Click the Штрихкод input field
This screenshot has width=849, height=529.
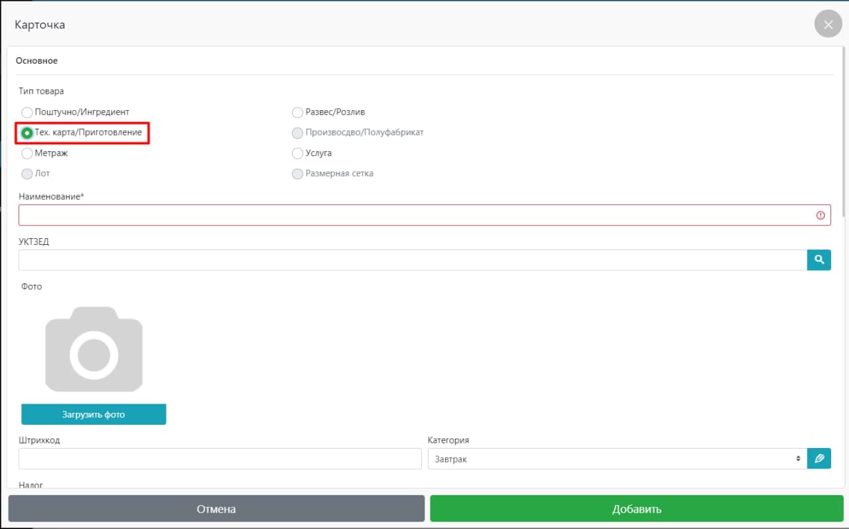tap(220, 459)
